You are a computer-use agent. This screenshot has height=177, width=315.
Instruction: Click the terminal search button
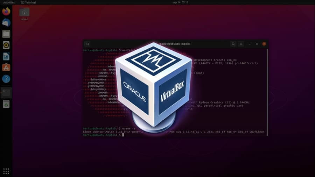coord(233,44)
